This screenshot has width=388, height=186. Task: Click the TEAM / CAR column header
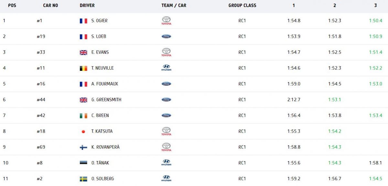pyautogui.click(x=174, y=5)
